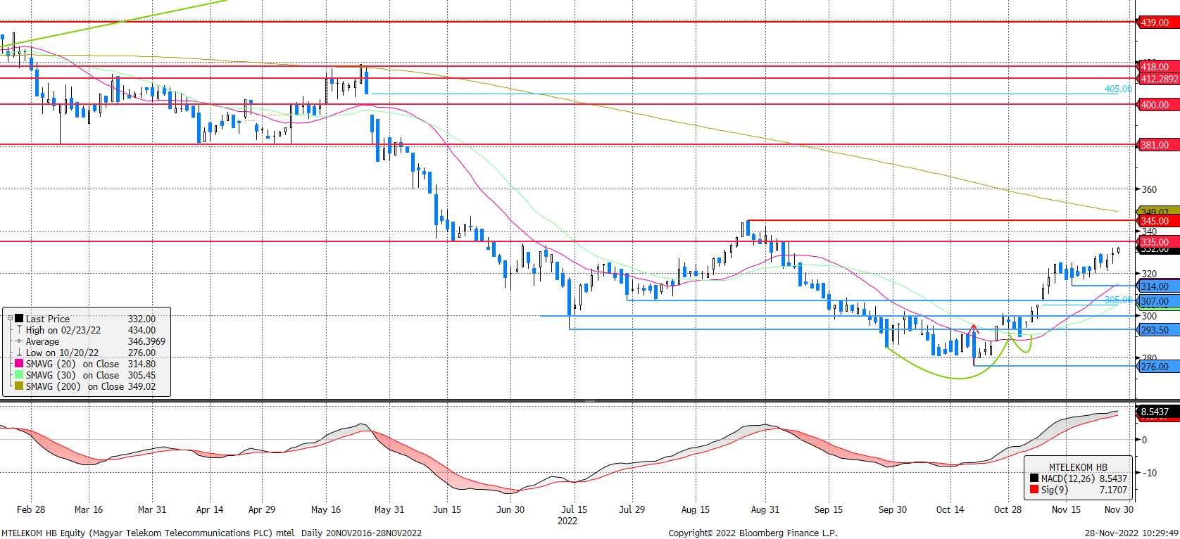
Task: Click the magenta SMAVG (20) swatch
Action: pyautogui.click(x=19, y=364)
